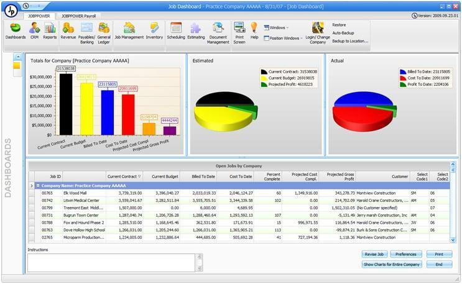Expand the Windows dropdown menu
Screen dimensions: 462x284
(x=276, y=27)
